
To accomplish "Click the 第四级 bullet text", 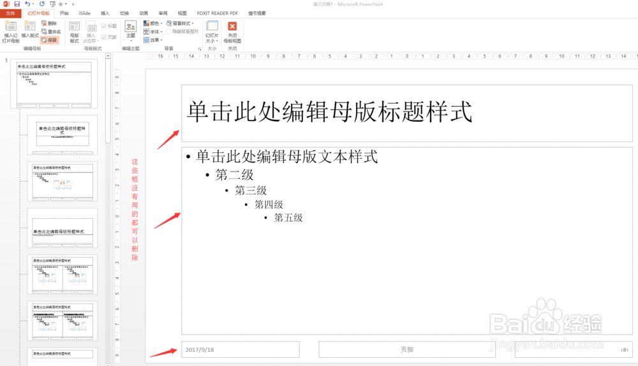I will 269,205.
